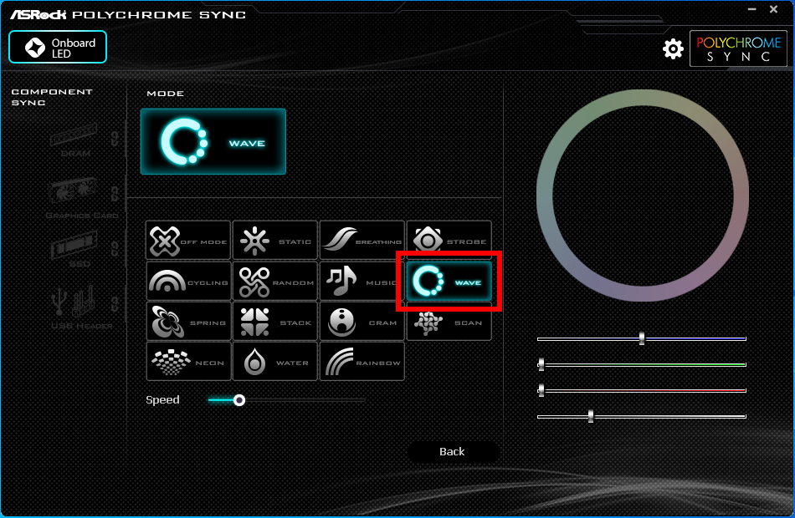Switch to Neon lighting mode
The width and height of the screenshot is (795, 518).
tap(188, 362)
